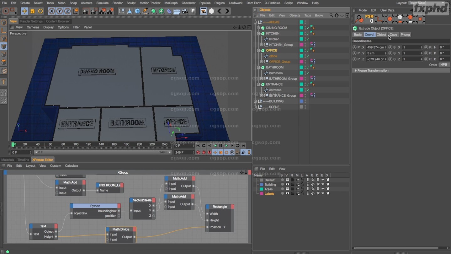Collapse the OFFICE object hierarchy

coord(259,51)
